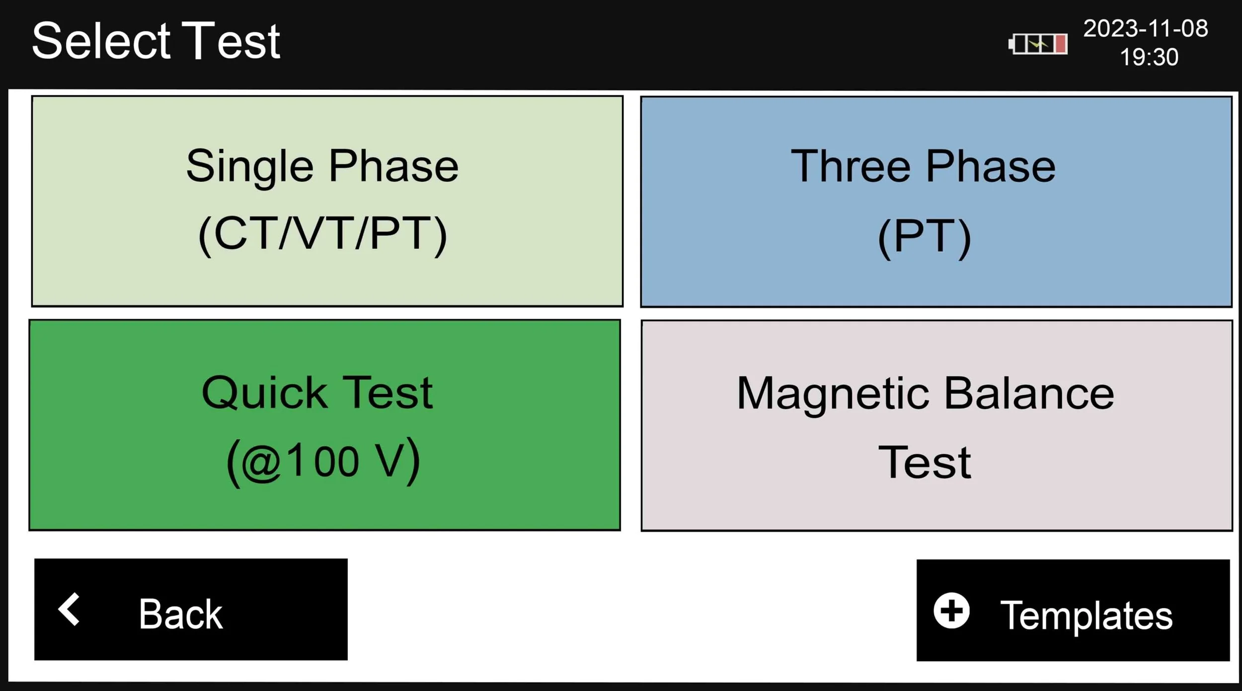Start the Quick Test option

point(325,425)
